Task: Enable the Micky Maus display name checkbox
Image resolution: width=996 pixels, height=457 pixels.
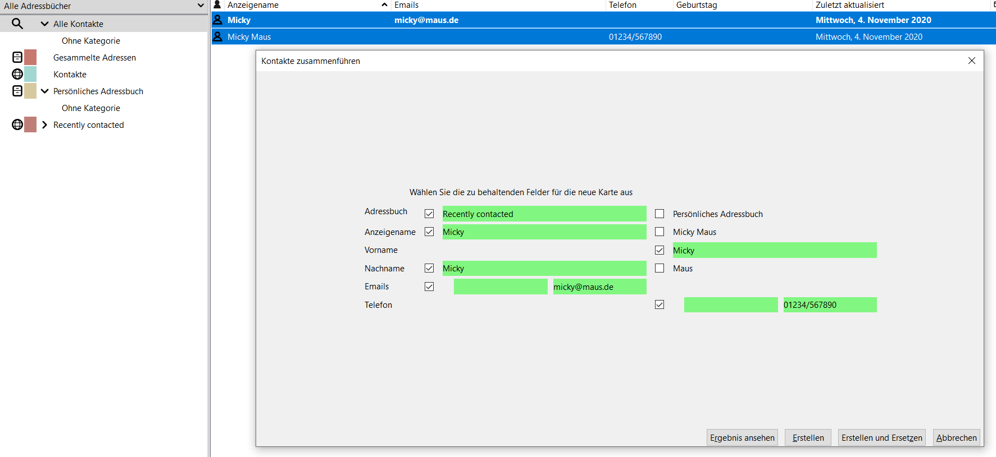Action: pyautogui.click(x=660, y=232)
